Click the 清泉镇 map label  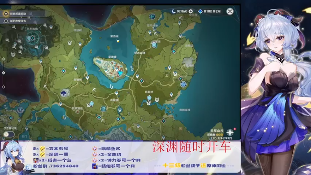pos(114,100)
